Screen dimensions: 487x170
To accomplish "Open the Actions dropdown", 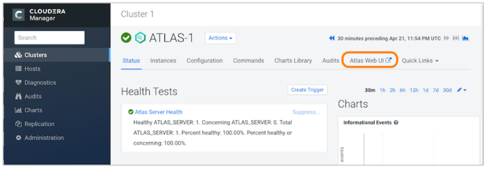I will (x=220, y=38).
